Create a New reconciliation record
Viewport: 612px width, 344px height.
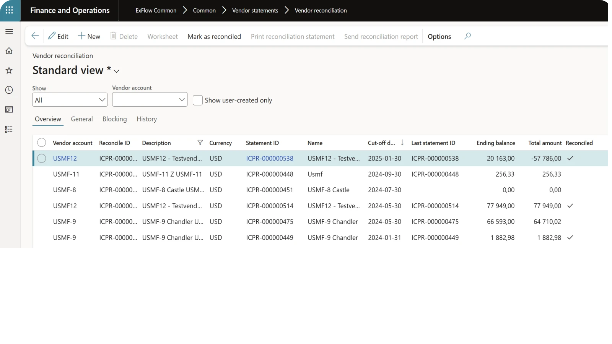click(89, 36)
